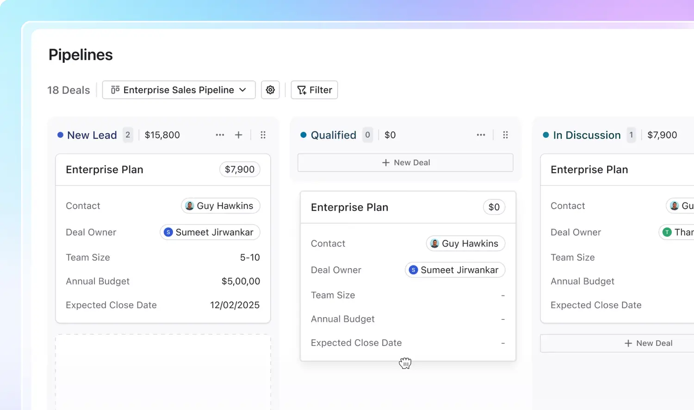Add a deal with New Lead plus icon
The image size is (694, 410).
(x=238, y=135)
